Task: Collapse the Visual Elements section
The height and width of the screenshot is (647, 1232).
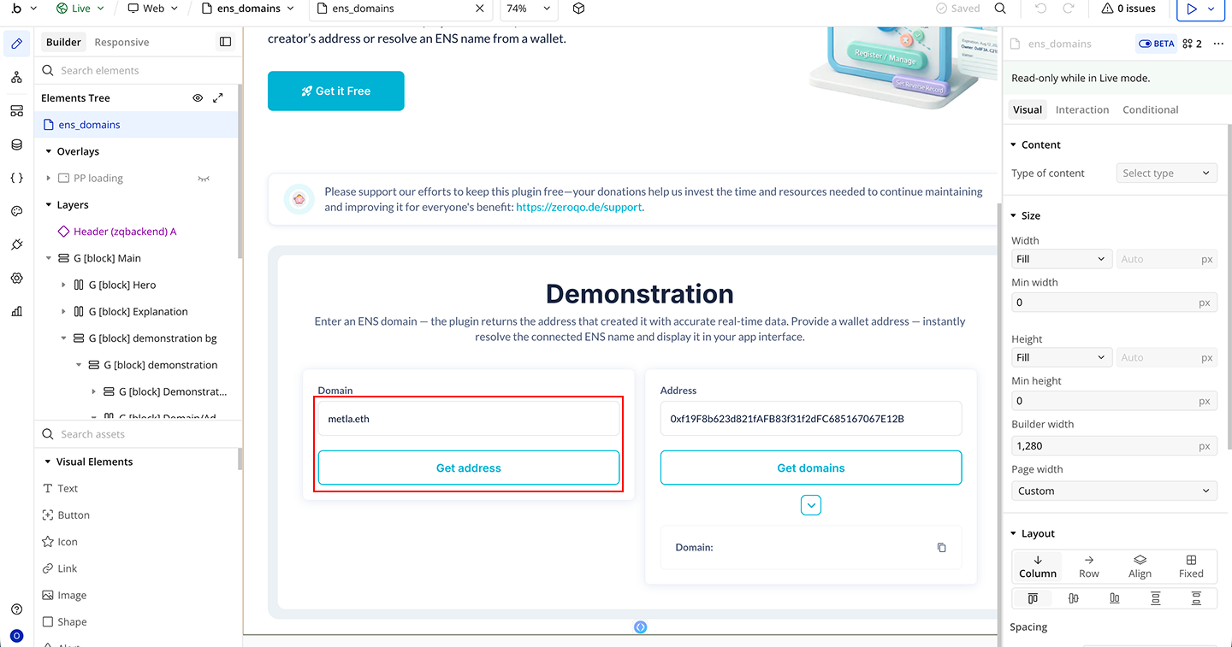Action: pos(49,462)
